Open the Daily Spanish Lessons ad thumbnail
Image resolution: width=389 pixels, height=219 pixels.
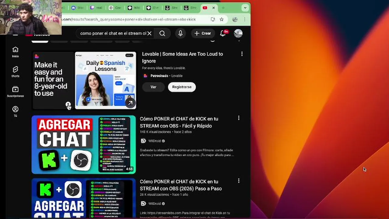click(x=105, y=80)
